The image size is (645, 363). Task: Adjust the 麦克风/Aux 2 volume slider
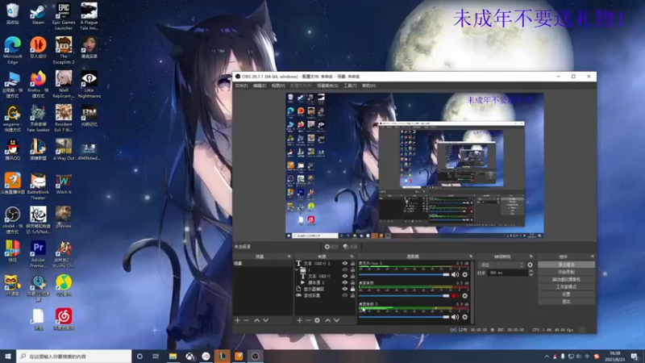coord(404,274)
